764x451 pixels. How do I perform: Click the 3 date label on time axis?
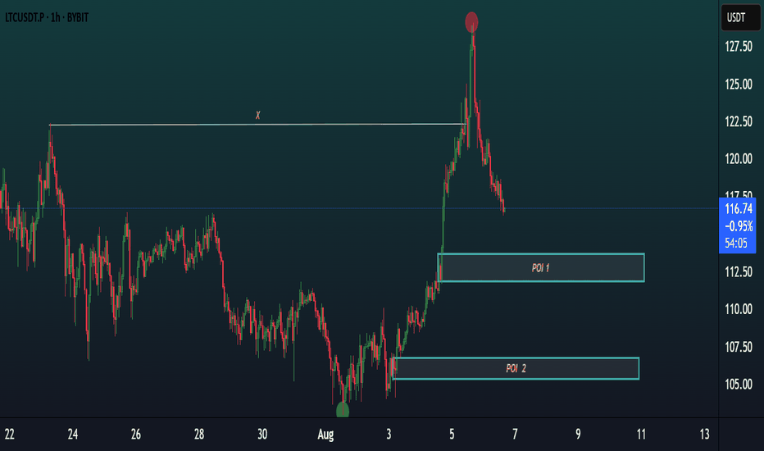389,434
